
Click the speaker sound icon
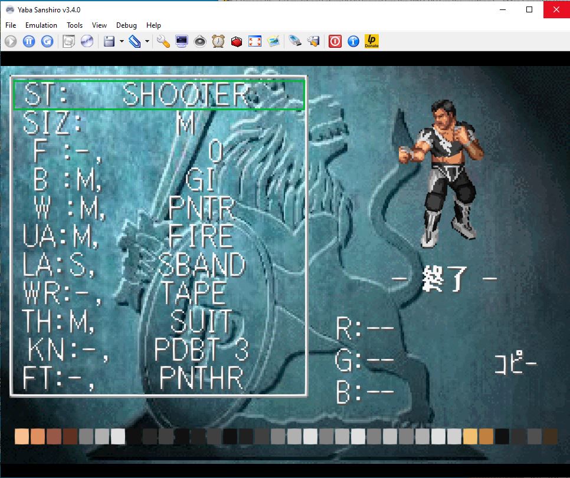pos(200,41)
